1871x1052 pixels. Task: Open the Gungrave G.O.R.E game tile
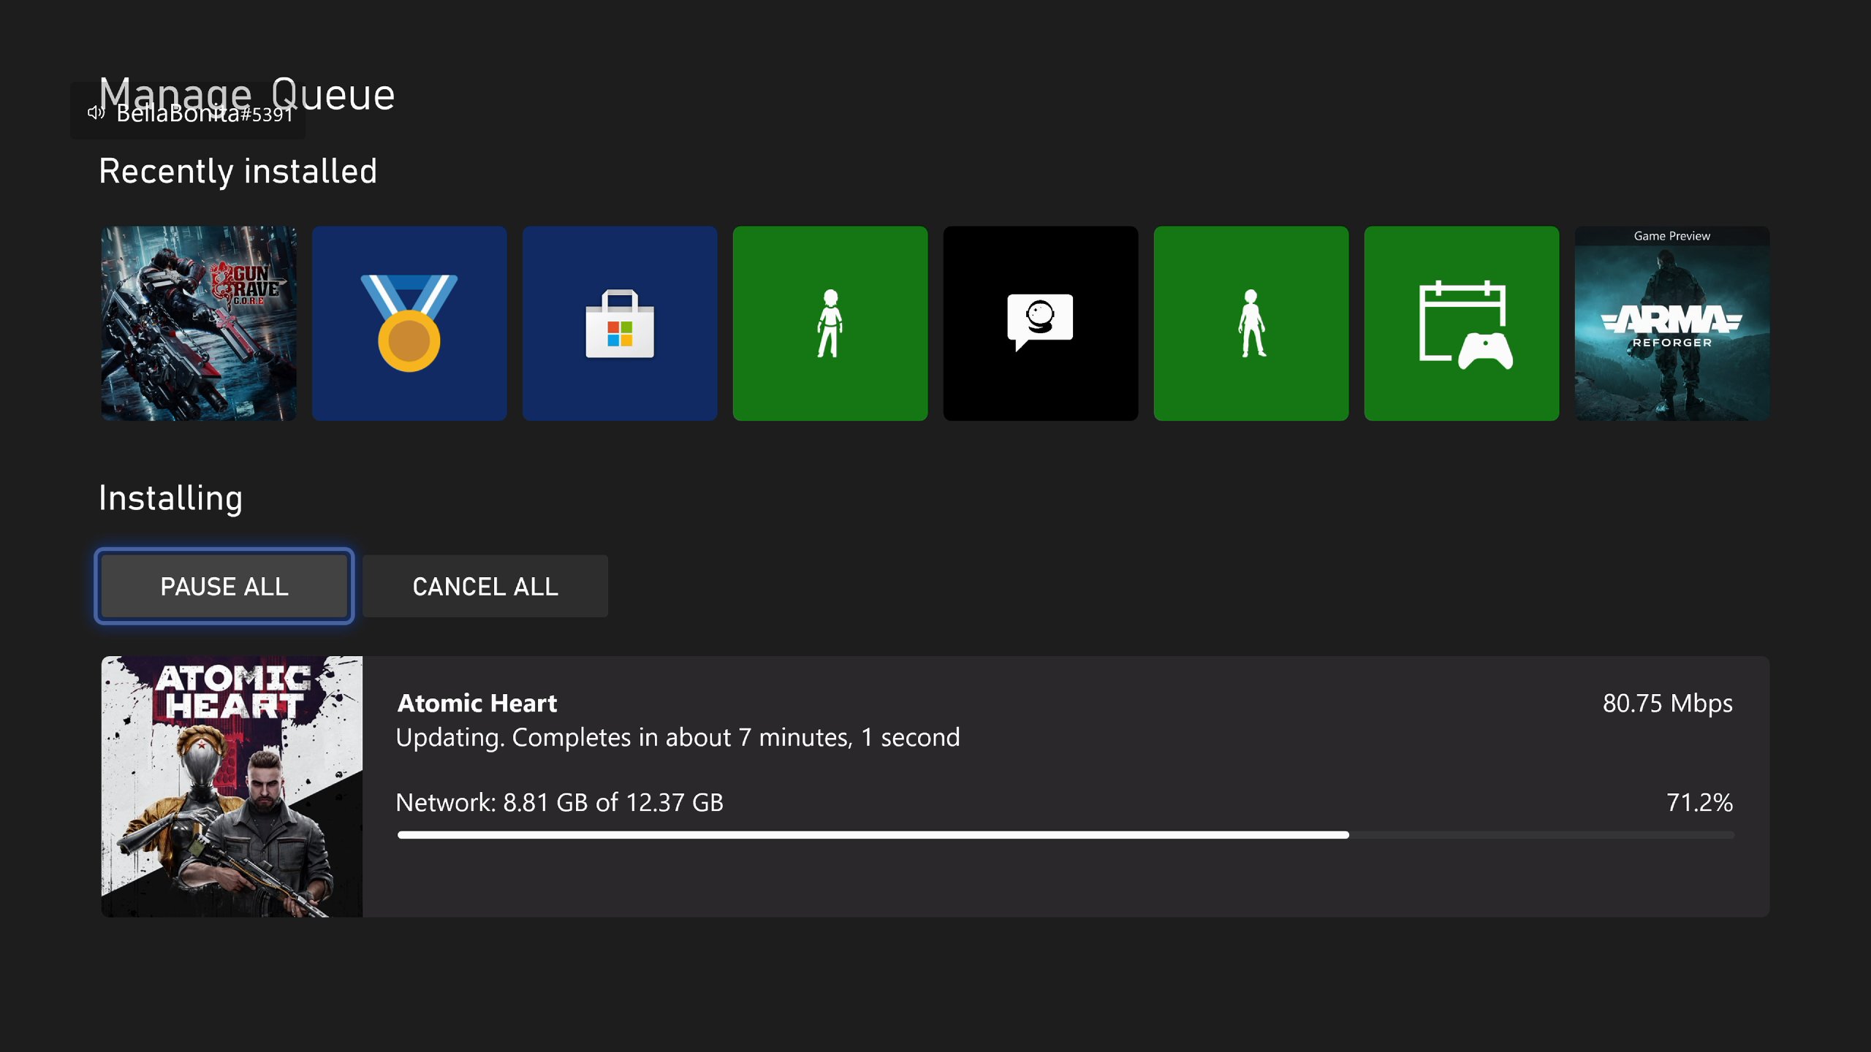coord(199,323)
